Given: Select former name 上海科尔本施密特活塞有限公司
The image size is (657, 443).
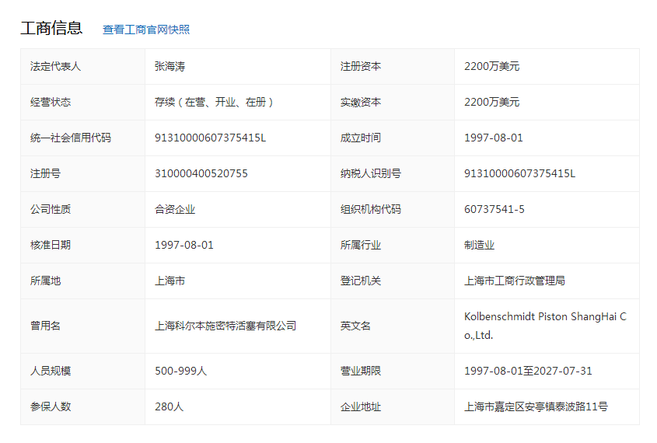Looking at the screenshot, I should tap(225, 326).
